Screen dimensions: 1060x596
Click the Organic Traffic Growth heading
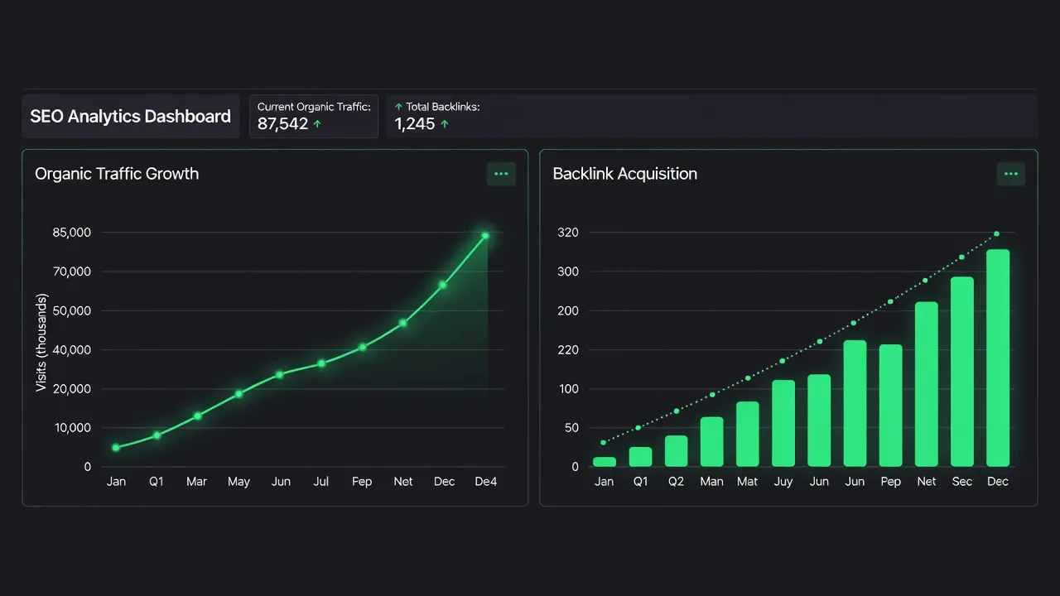[x=117, y=174]
